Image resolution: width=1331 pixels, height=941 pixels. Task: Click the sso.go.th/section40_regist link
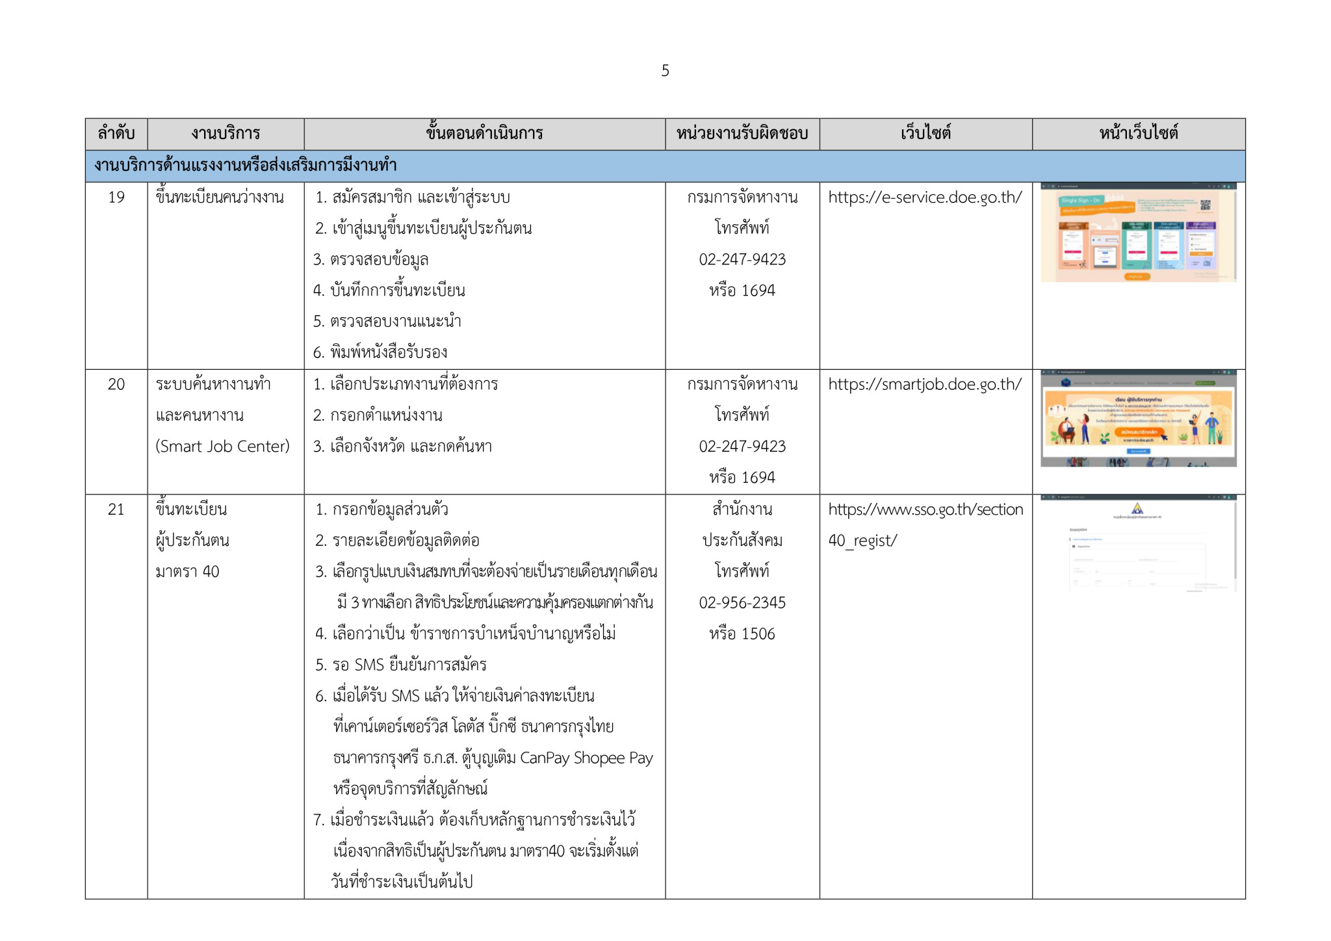[925, 510]
